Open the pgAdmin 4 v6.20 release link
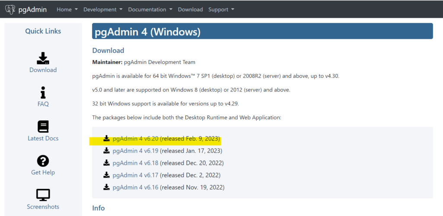This screenshot has width=443, height=216. pyautogui.click(x=135, y=139)
